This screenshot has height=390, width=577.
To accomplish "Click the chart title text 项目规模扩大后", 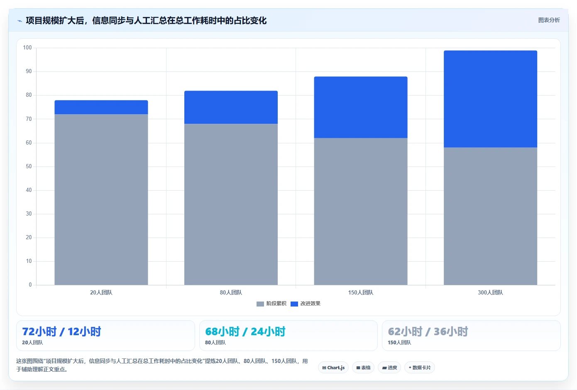I will point(55,20).
